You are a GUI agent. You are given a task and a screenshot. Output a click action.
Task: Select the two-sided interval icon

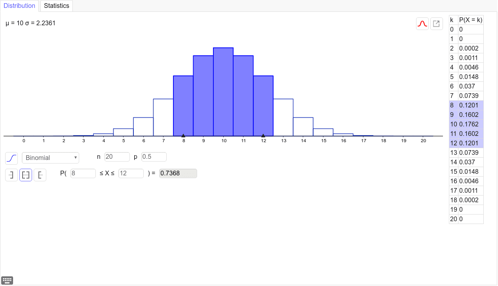click(26, 175)
